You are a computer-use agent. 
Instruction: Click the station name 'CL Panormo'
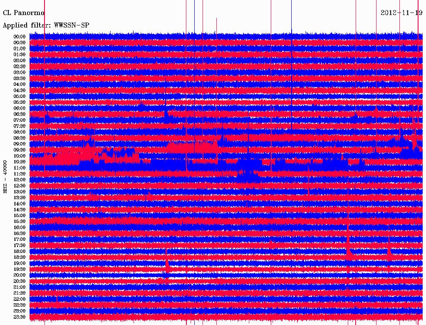point(24,13)
